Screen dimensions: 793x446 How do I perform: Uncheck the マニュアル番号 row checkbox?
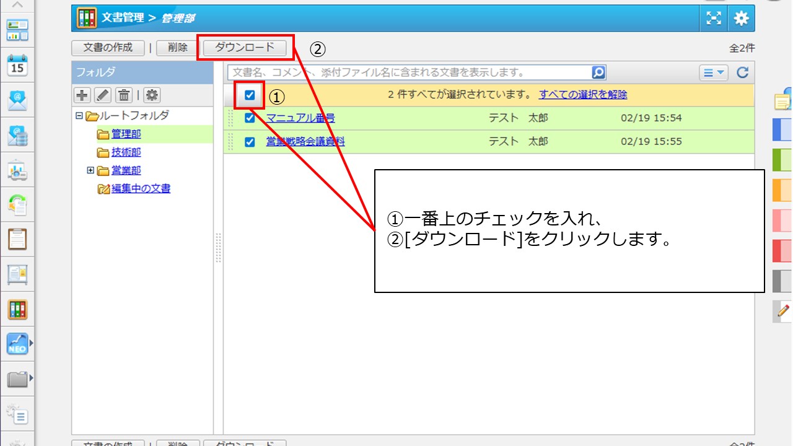point(250,118)
